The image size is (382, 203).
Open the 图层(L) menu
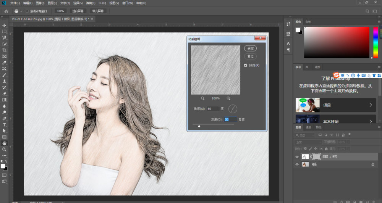point(52,3)
